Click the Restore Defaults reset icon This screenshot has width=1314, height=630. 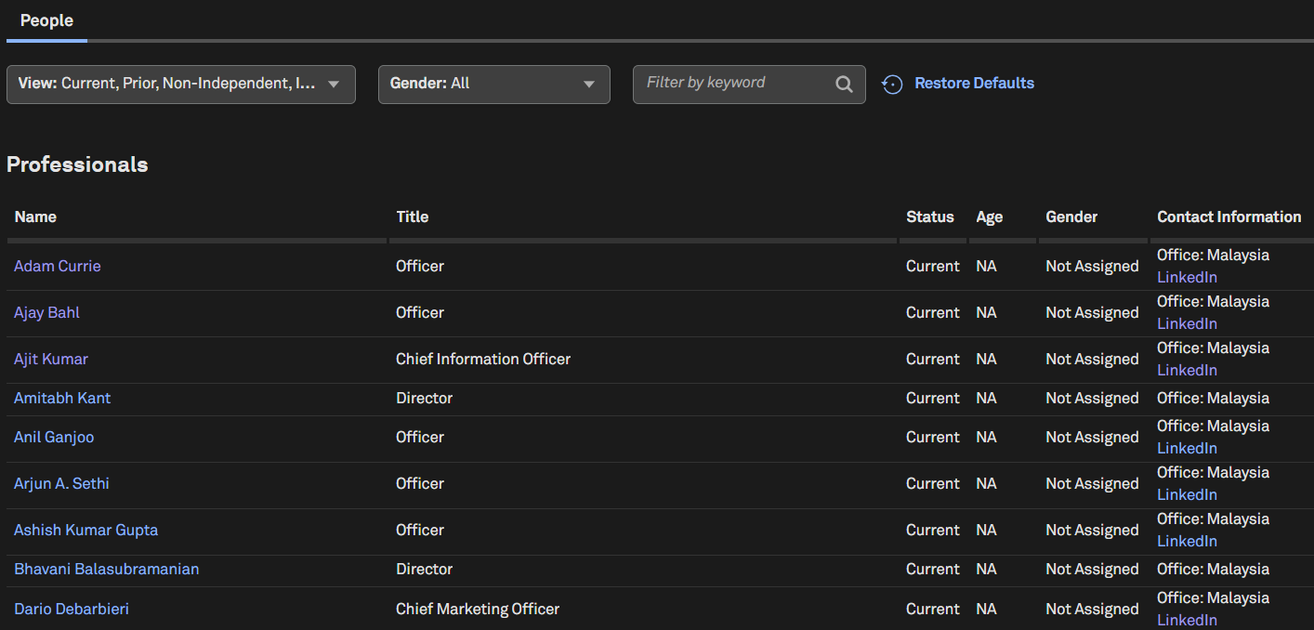[892, 85]
